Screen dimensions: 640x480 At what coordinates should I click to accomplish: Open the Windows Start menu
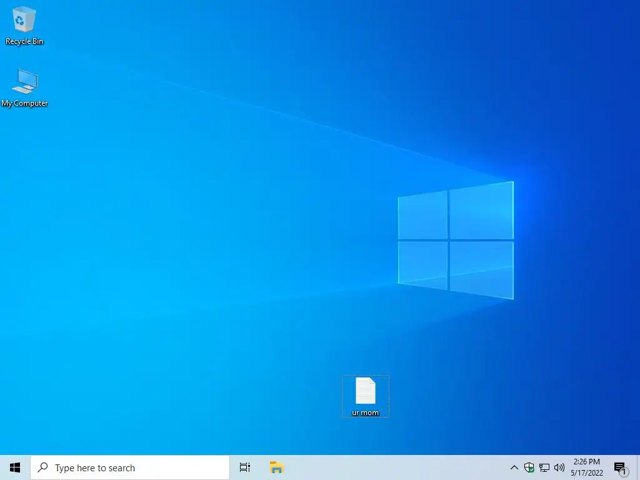pos(15,467)
